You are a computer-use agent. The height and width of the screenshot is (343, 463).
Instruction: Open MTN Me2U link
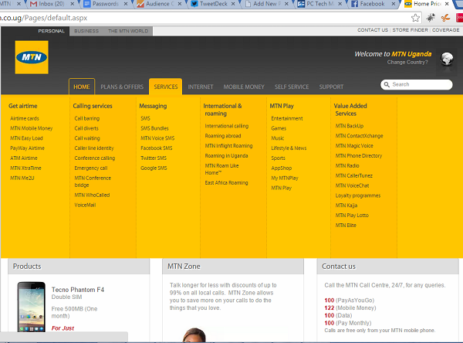click(22, 178)
